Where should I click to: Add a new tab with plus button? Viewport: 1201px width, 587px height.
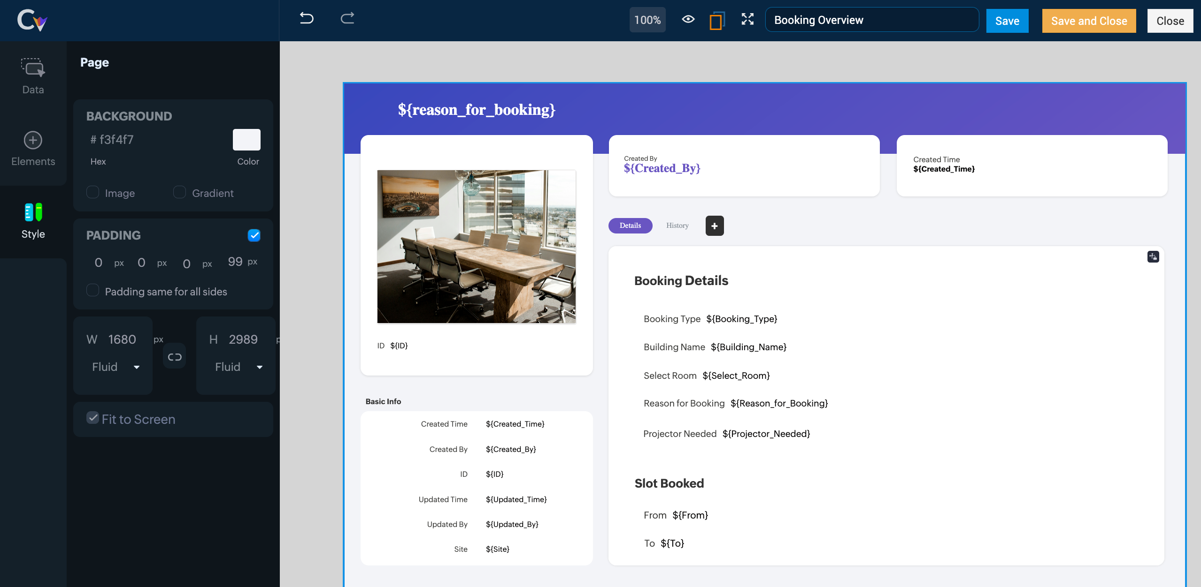coord(714,226)
